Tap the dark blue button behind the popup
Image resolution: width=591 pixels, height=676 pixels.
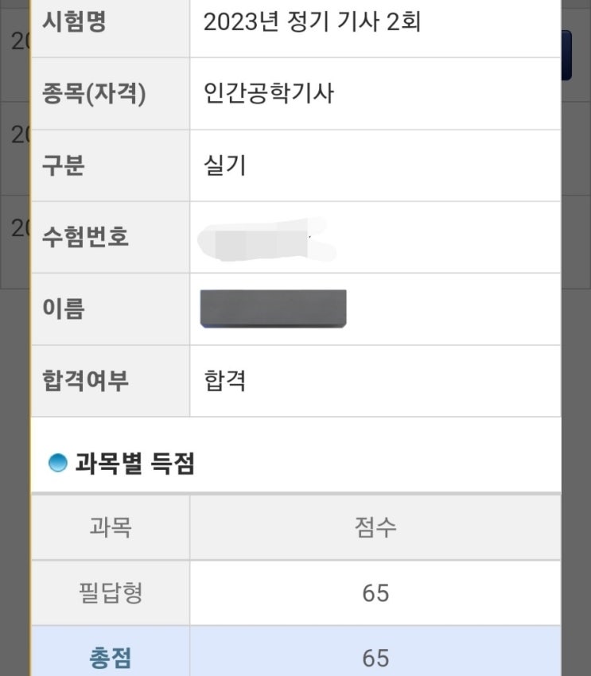tap(566, 56)
